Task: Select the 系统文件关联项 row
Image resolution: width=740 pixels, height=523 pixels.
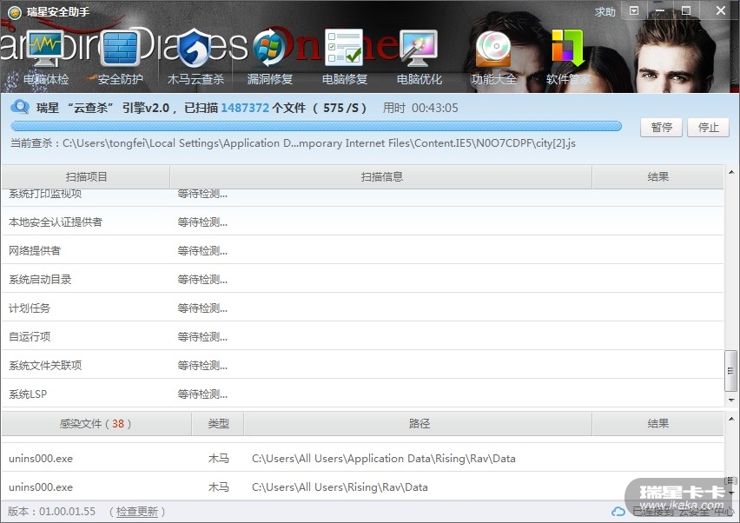Action: (362, 365)
